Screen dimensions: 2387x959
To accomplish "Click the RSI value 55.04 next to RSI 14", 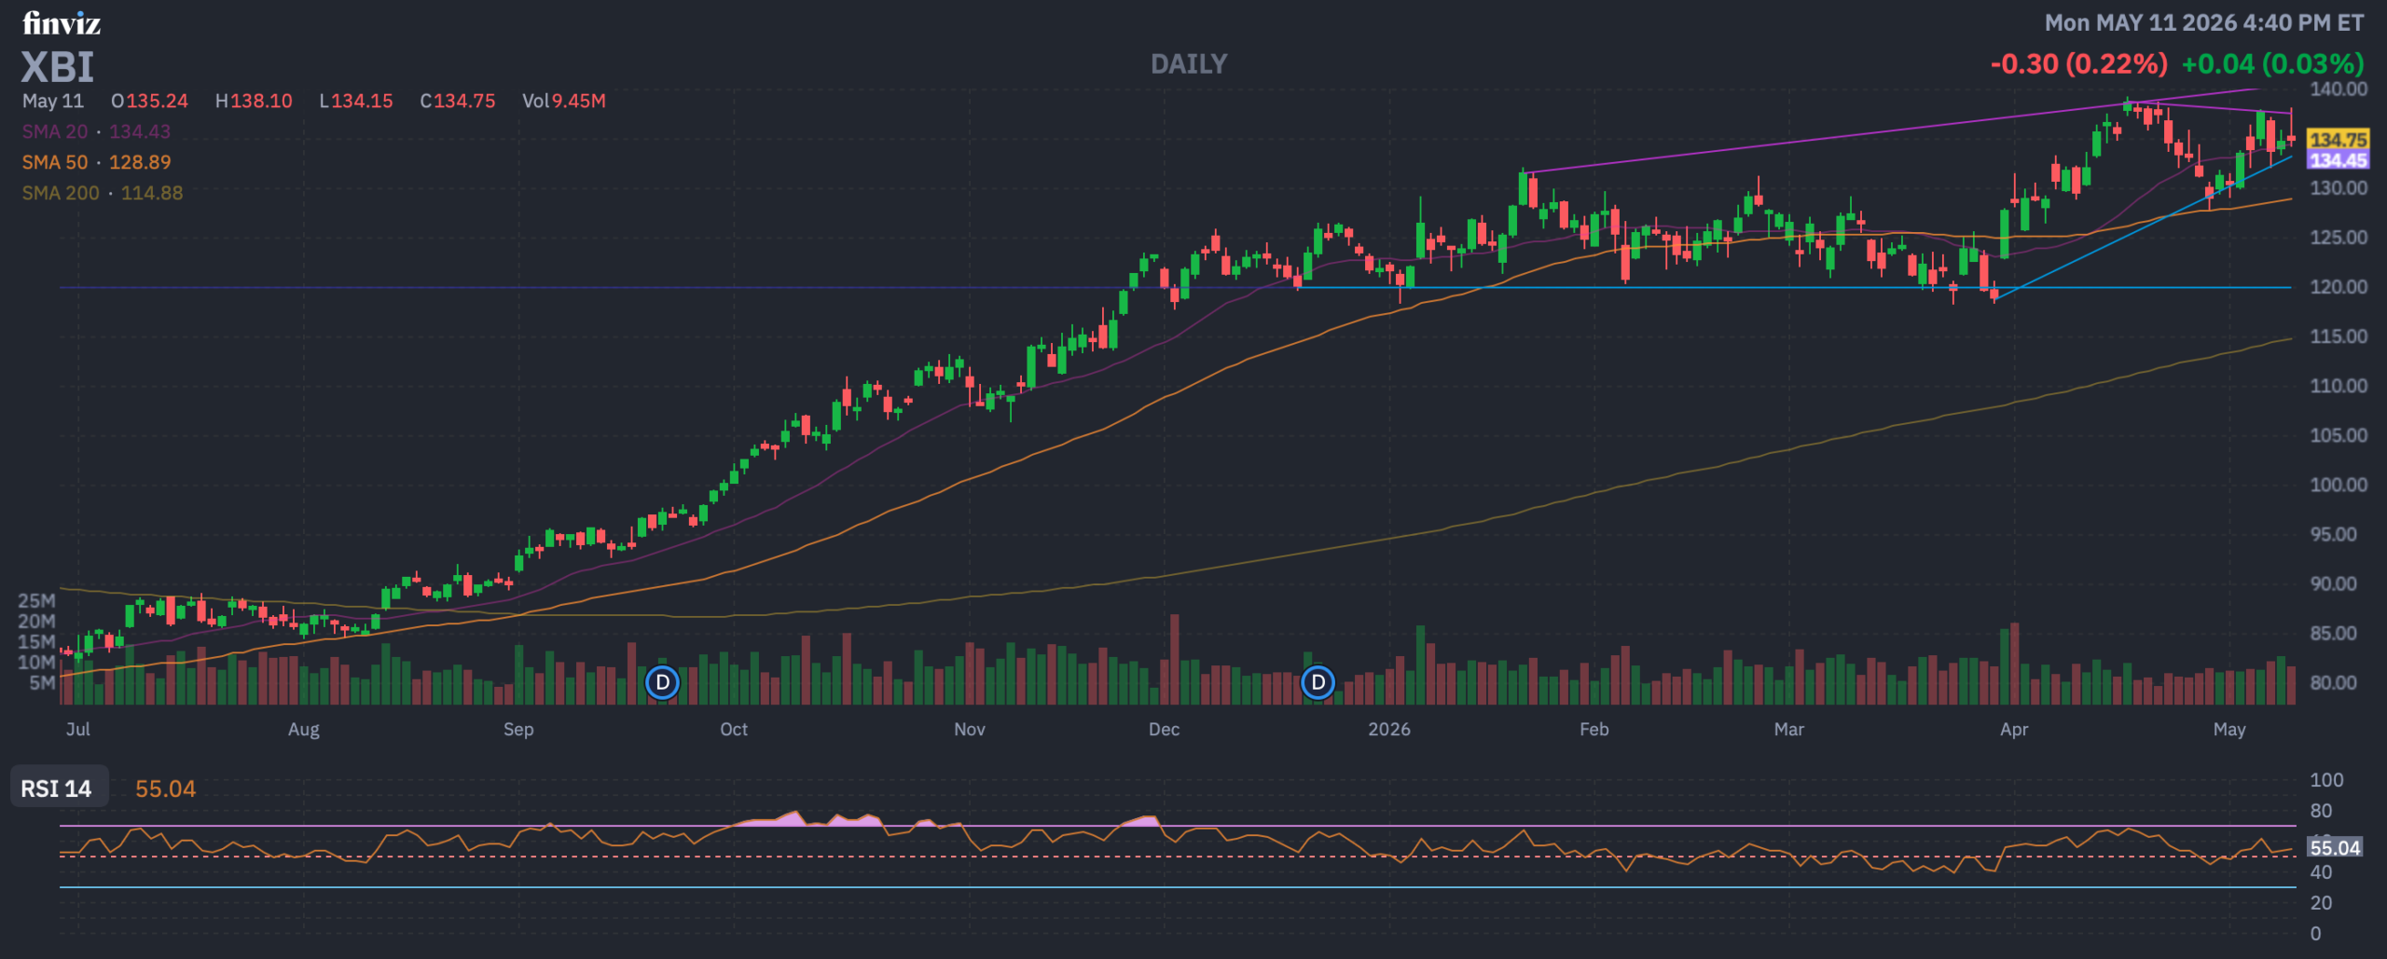I will pos(165,788).
